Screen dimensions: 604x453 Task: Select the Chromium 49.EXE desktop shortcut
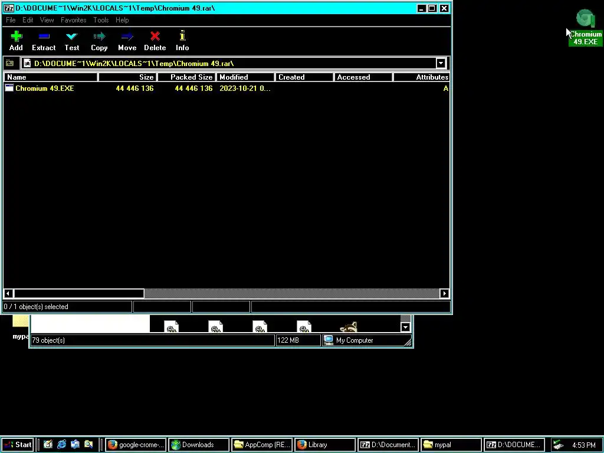(x=586, y=28)
